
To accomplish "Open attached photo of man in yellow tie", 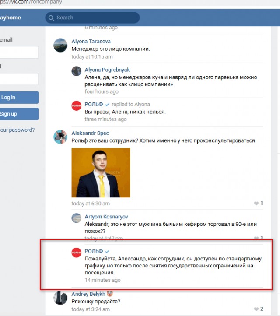I will (x=101, y=173).
